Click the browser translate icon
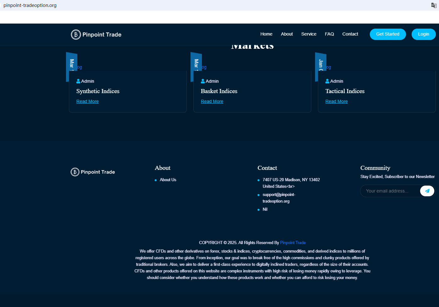Image resolution: width=439 pixels, height=307 pixels. point(434,5)
